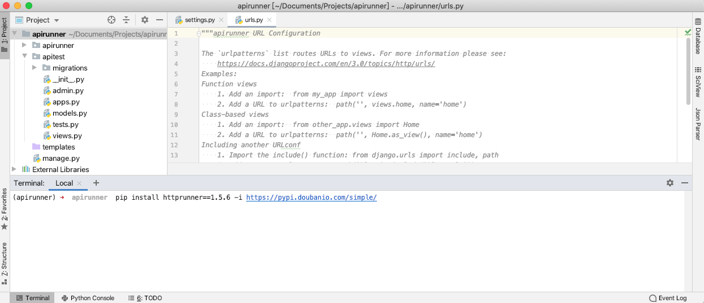Open the Json Parser tool window
The height and width of the screenshot is (303, 704).
[x=698, y=124]
